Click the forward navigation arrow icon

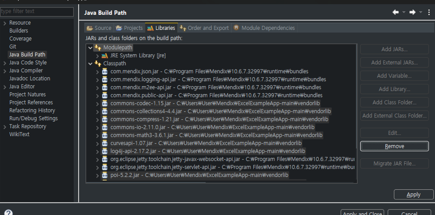(412, 12)
